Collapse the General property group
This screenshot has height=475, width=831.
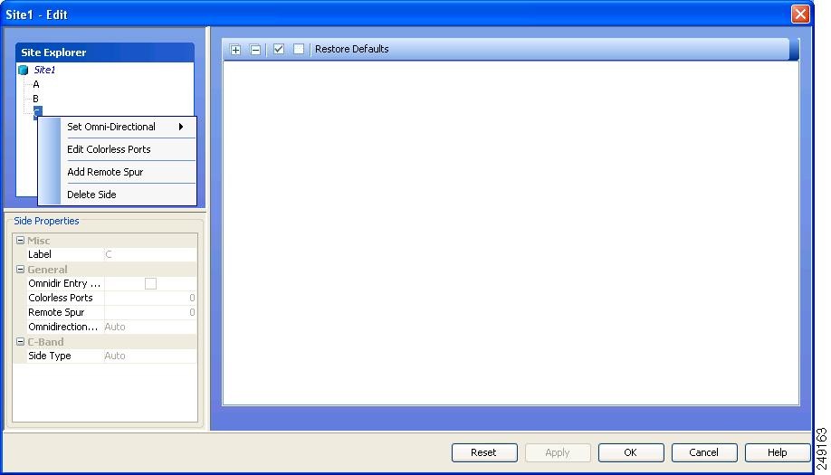(x=20, y=269)
